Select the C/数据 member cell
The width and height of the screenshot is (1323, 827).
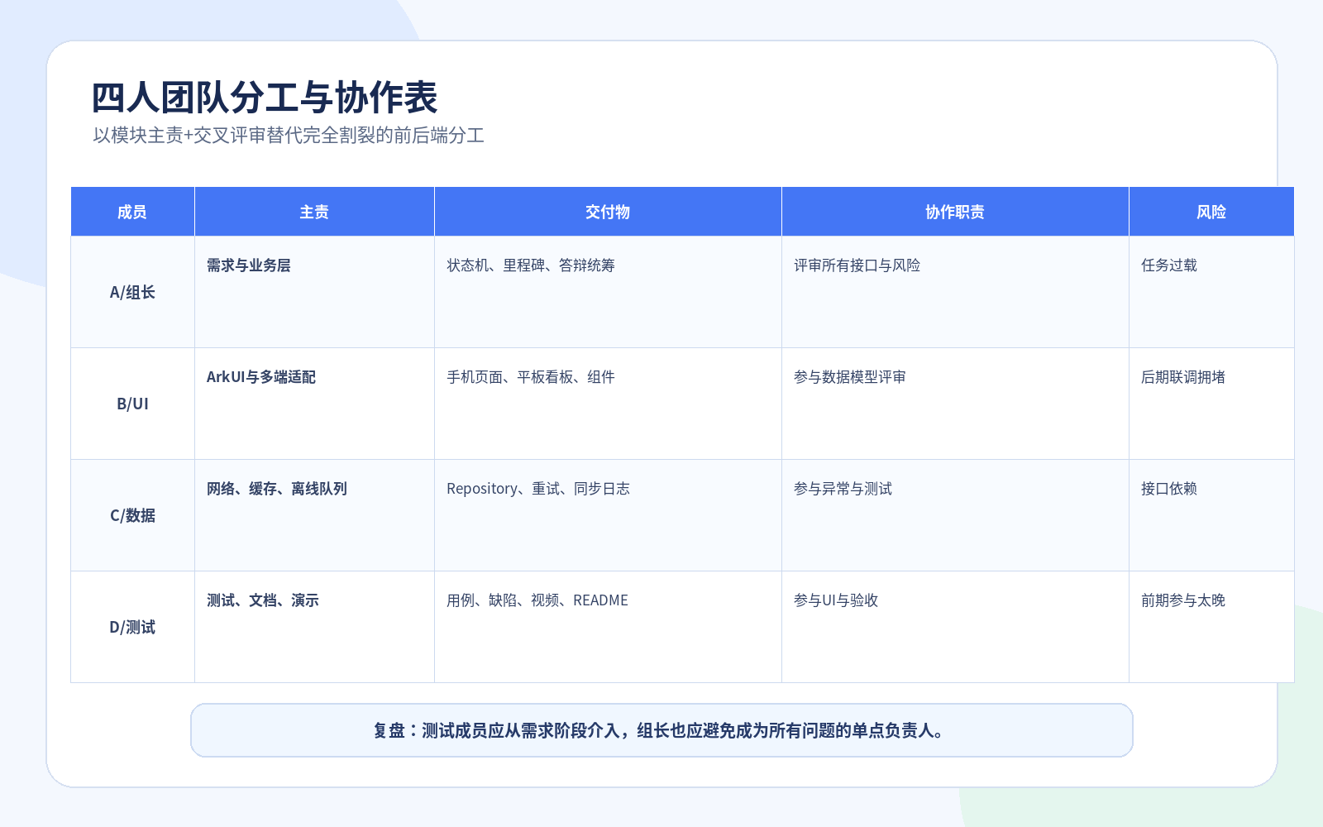[x=132, y=515]
